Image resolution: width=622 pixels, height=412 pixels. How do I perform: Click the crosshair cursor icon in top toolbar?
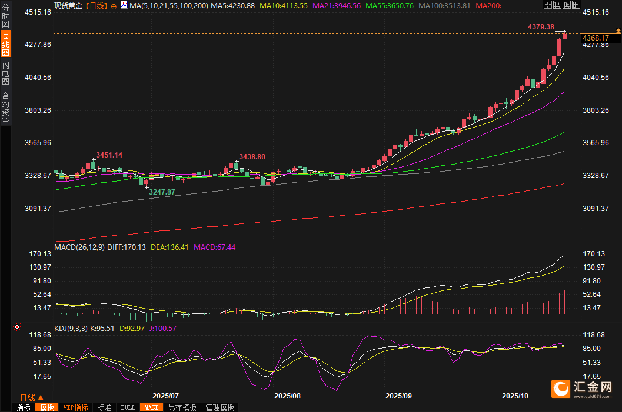(x=547, y=5)
